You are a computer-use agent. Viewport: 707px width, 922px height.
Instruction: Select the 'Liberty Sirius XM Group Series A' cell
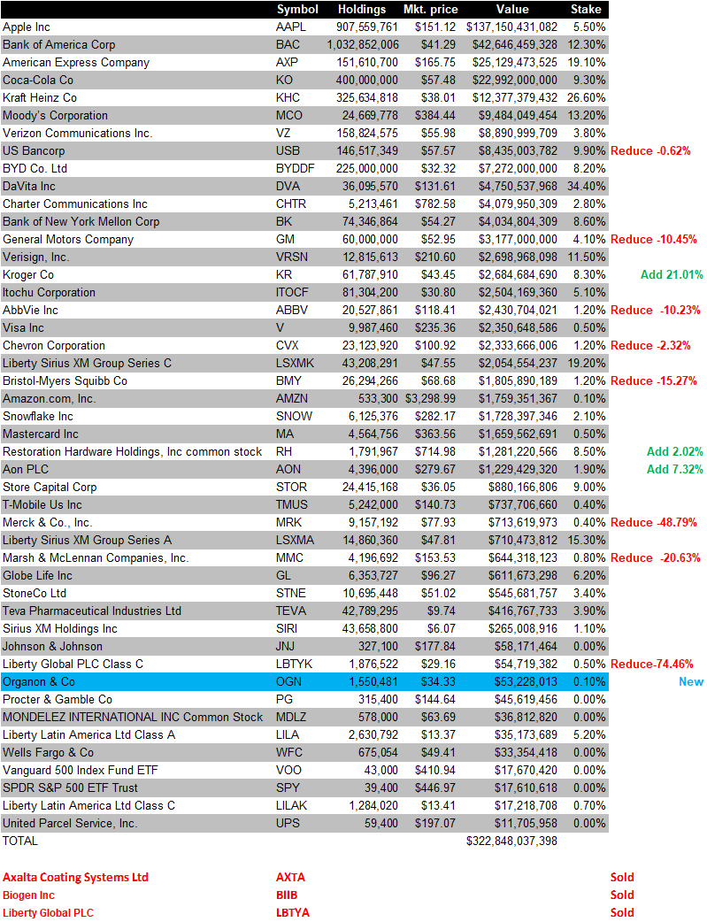(x=87, y=540)
